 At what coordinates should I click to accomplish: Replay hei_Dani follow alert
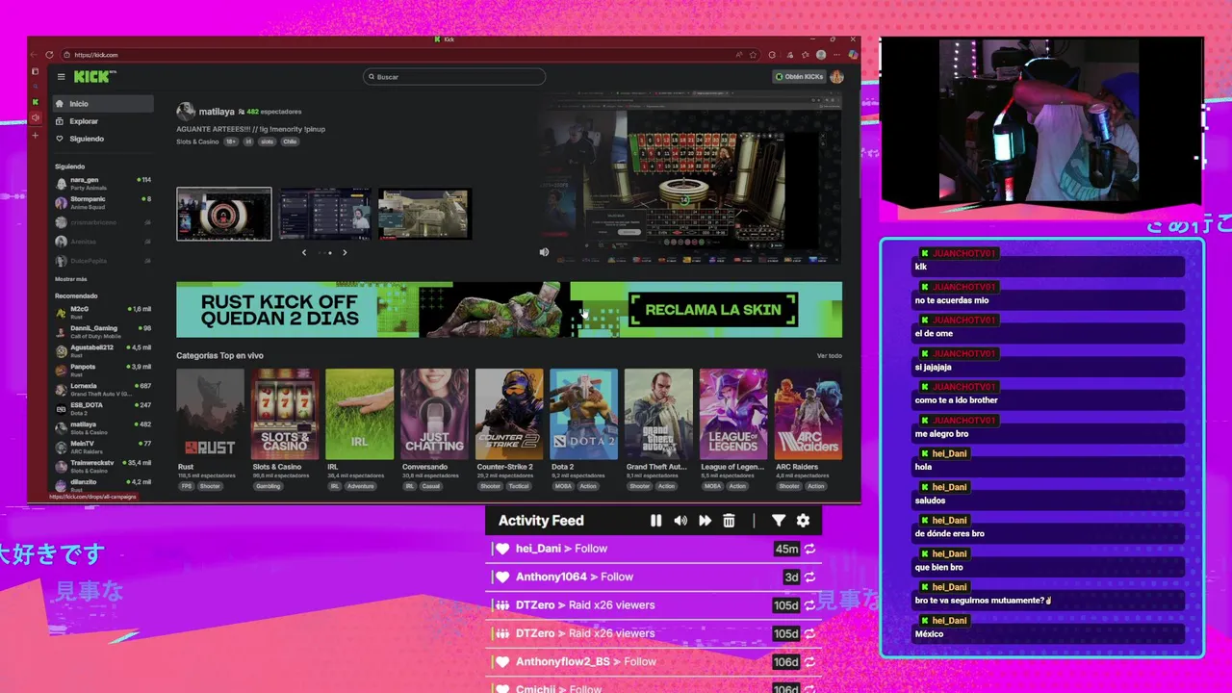click(x=810, y=549)
